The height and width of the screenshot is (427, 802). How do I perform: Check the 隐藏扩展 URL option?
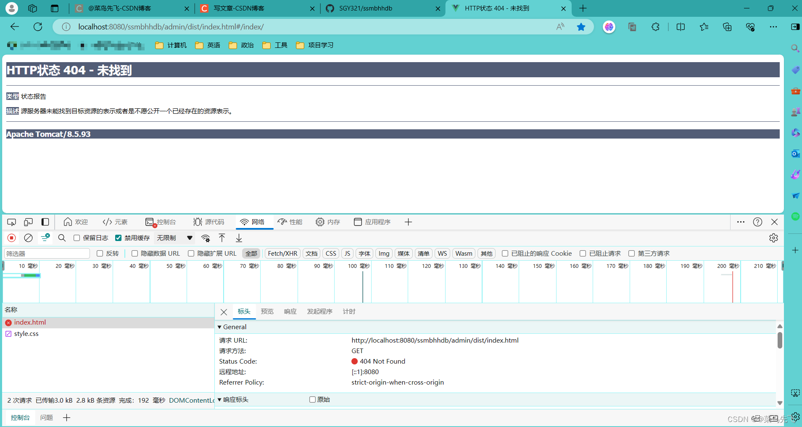point(191,254)
